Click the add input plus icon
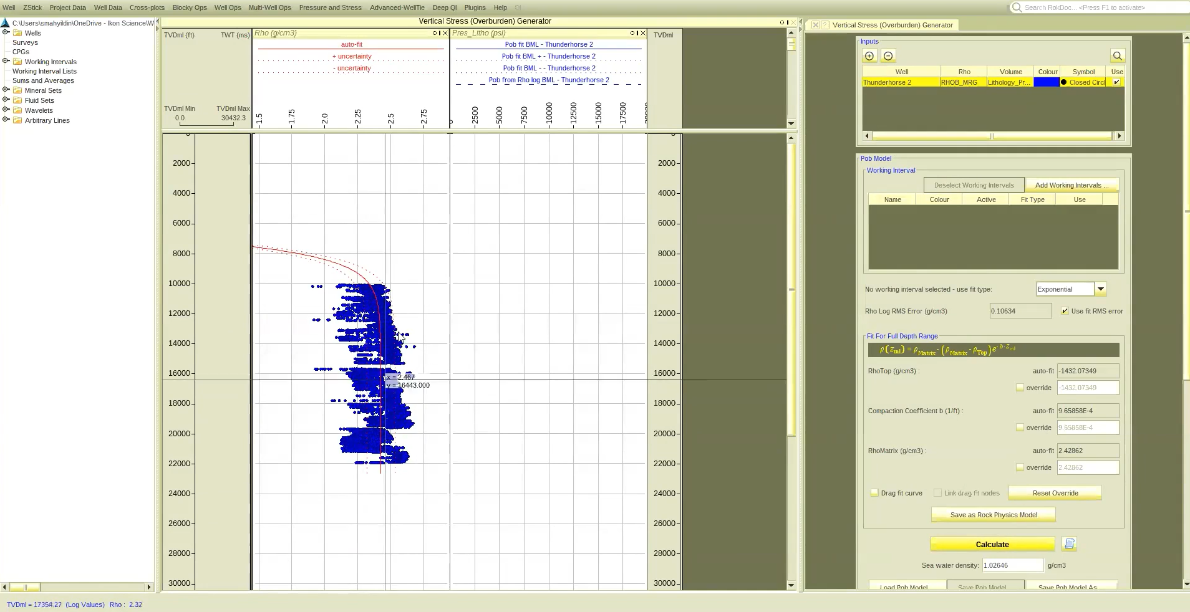Screen dimensions: 1190x612 point(869,56)
